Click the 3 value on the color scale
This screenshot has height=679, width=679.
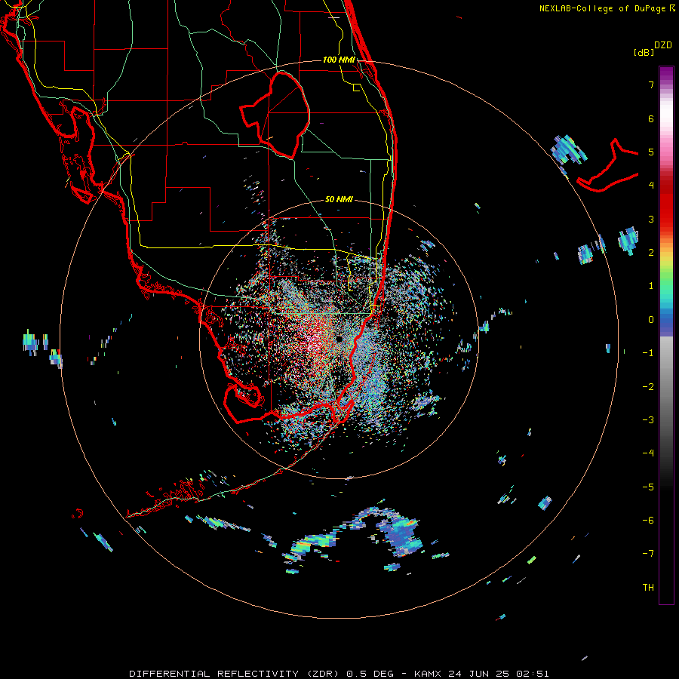tap(651, 219)
